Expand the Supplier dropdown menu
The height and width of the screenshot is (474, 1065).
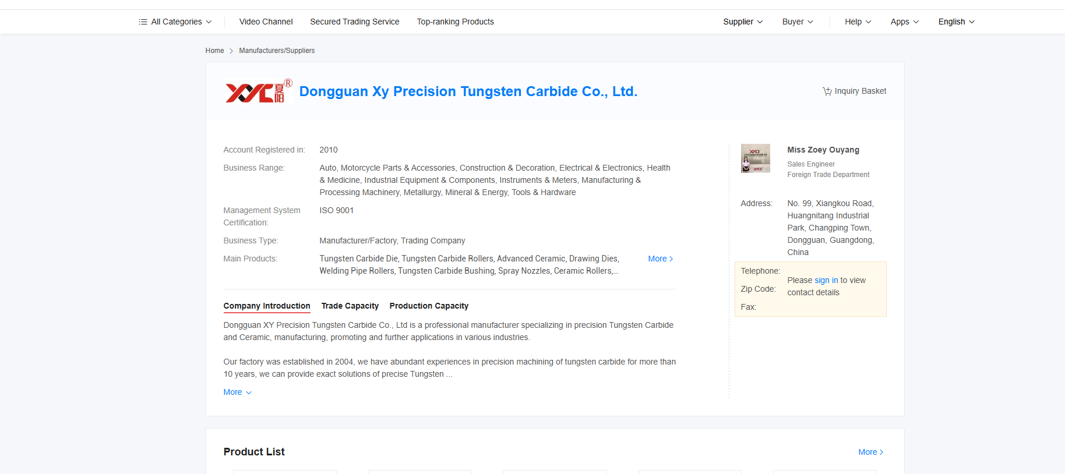tap(742, 22)
